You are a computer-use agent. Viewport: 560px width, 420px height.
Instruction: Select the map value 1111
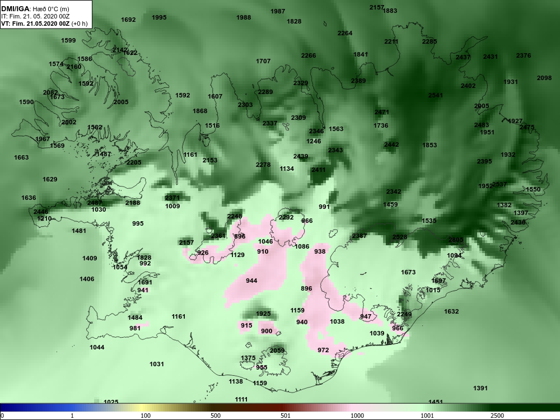coord(241,399)
